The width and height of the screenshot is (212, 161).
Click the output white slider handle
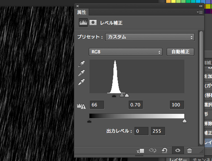point(185,121)
